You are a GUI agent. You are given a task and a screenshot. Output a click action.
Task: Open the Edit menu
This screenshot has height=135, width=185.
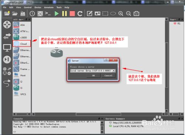pyautogui.click(x=11, y=7)
